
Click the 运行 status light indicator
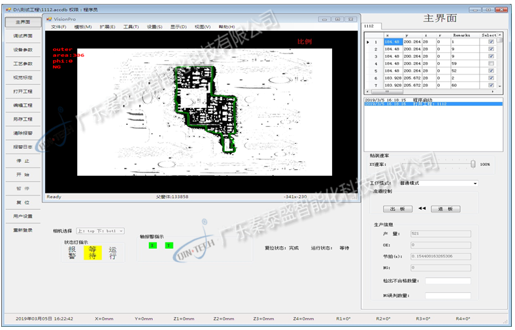(113, 253)
